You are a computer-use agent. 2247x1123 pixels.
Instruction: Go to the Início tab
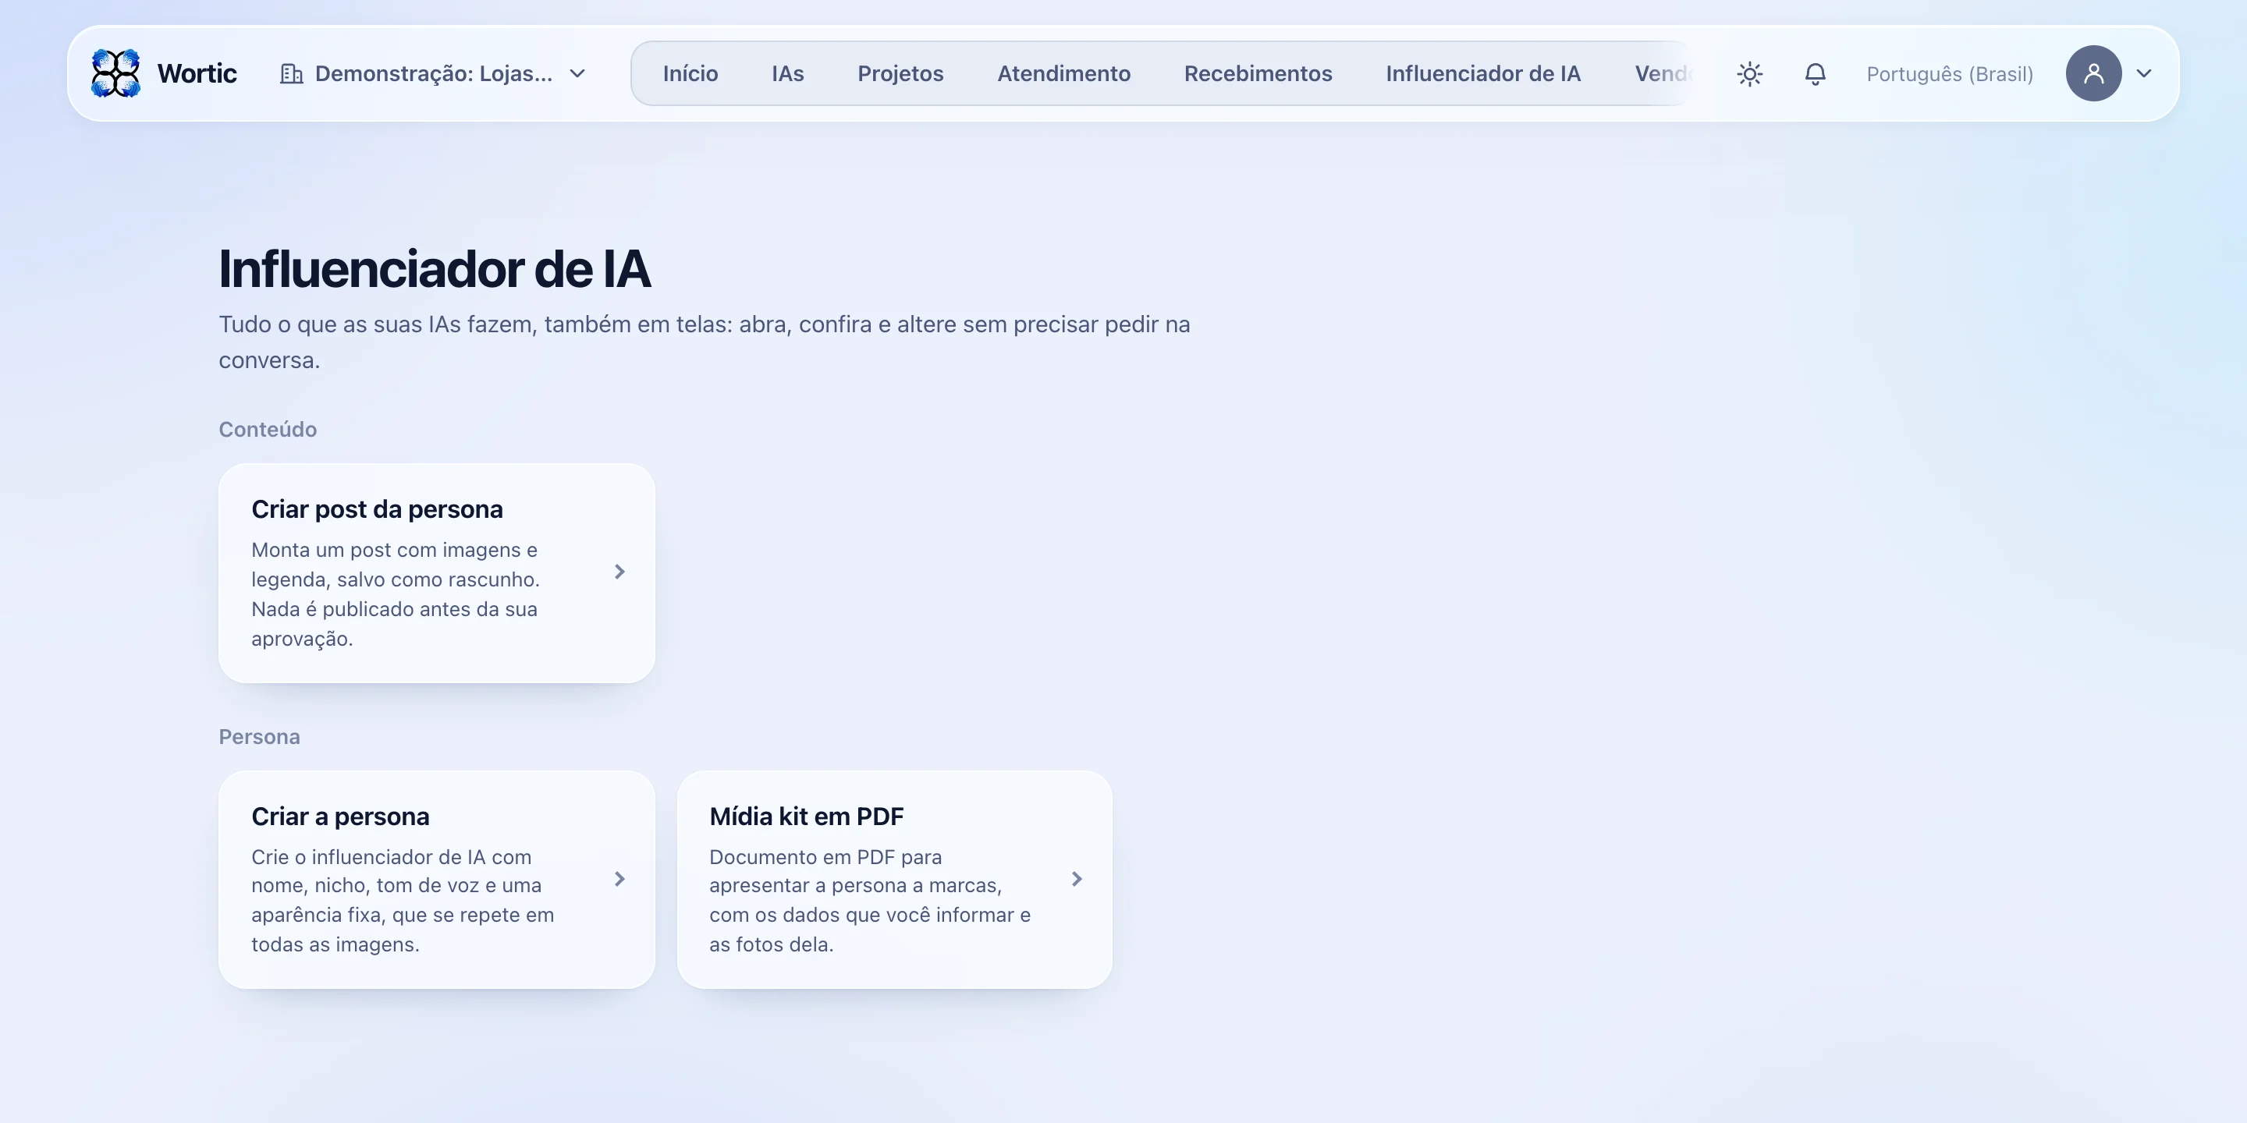pos(690,73)
